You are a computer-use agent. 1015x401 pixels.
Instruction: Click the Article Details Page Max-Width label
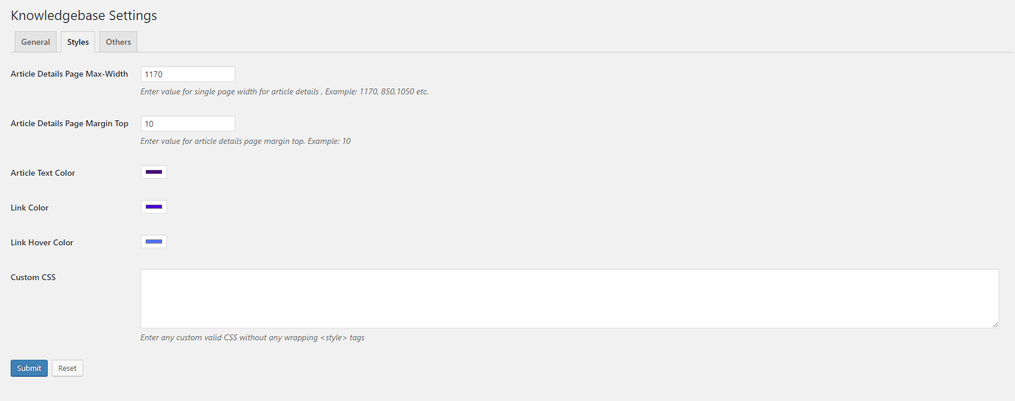pos(69,74)
